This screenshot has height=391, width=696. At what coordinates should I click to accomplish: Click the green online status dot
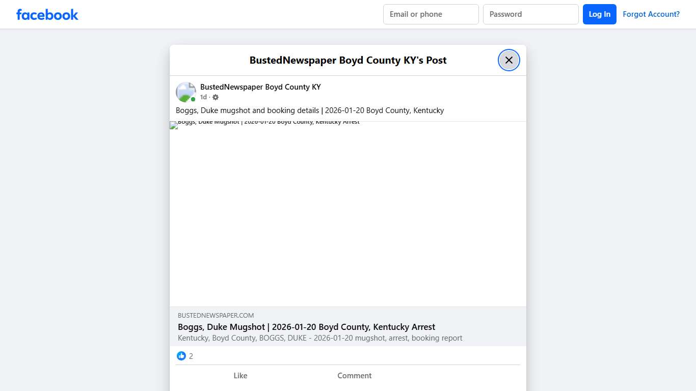pyautogui.click(x=194, y=99)
